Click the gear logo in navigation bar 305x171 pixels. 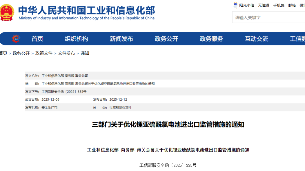tap(16, 39)
